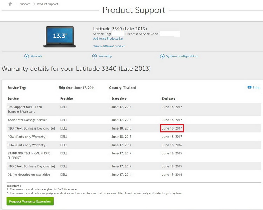Click the Print link
This screenshot has height=210, width=263.
coord(256,88)
